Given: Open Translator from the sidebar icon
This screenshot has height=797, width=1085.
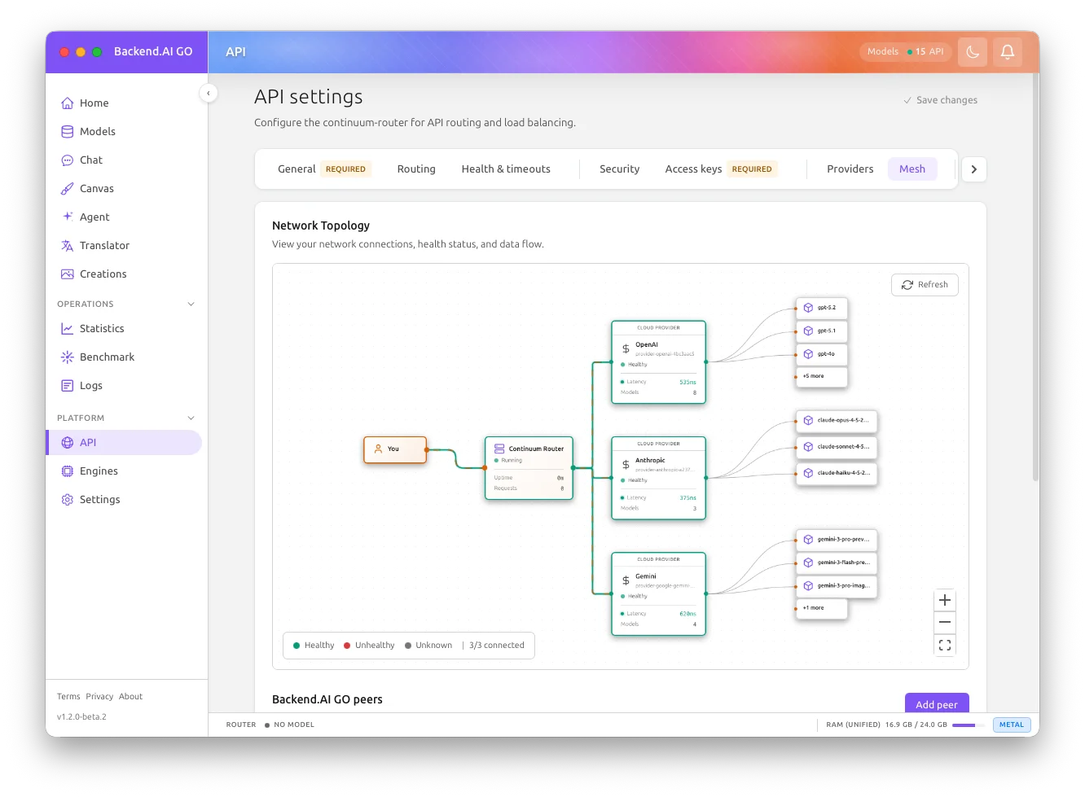Looking at the screenshot, I should [x=66, y=245].
